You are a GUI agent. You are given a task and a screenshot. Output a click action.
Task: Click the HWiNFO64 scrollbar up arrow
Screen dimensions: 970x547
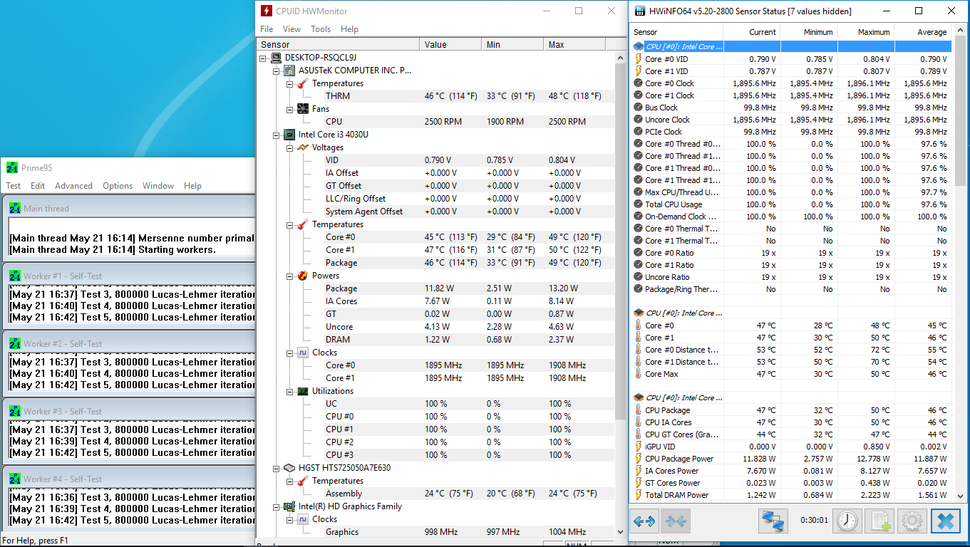click(x=960, y=31)
